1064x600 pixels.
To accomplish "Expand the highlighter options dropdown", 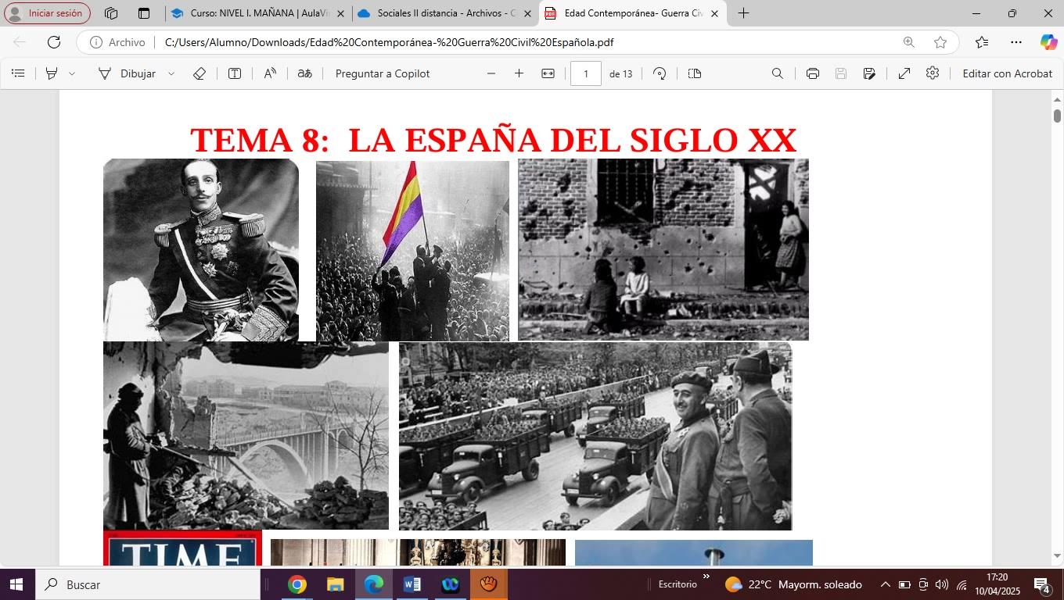I will [x=72, y=73].
